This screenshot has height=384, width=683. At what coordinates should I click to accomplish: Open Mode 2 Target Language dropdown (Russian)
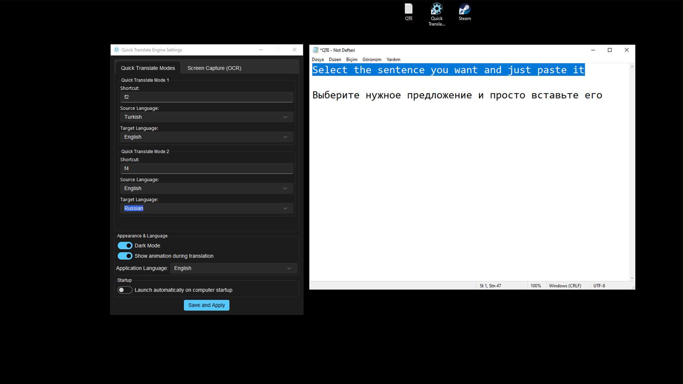(207, 208)
